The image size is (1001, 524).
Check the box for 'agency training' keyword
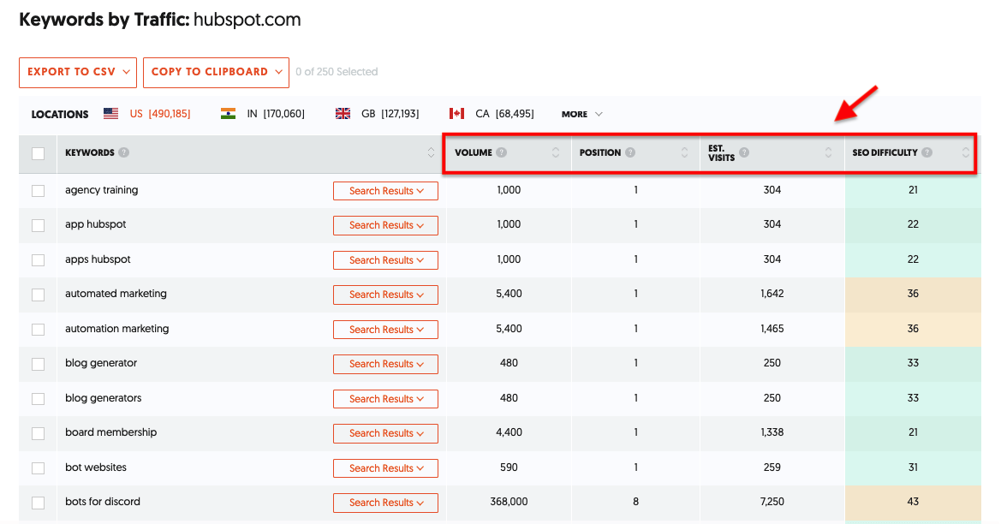coord(38,191)
